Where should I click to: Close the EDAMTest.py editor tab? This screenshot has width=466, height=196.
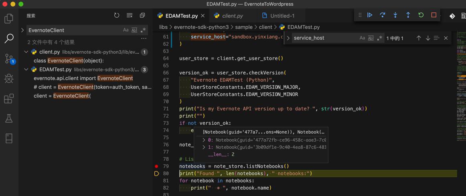pyautogui.click(x=203, y=16)
